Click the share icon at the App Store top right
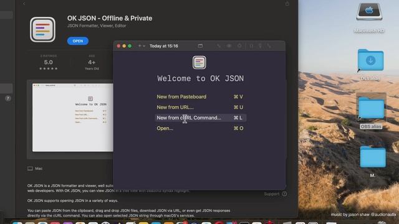The height and width of the screenshot is (224, 399). pyautogui.click(x=287, y=4)
